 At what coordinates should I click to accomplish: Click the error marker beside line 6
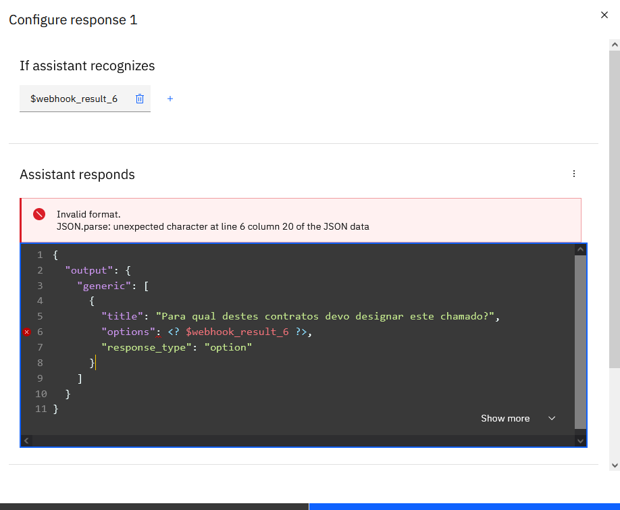point(27,332)
